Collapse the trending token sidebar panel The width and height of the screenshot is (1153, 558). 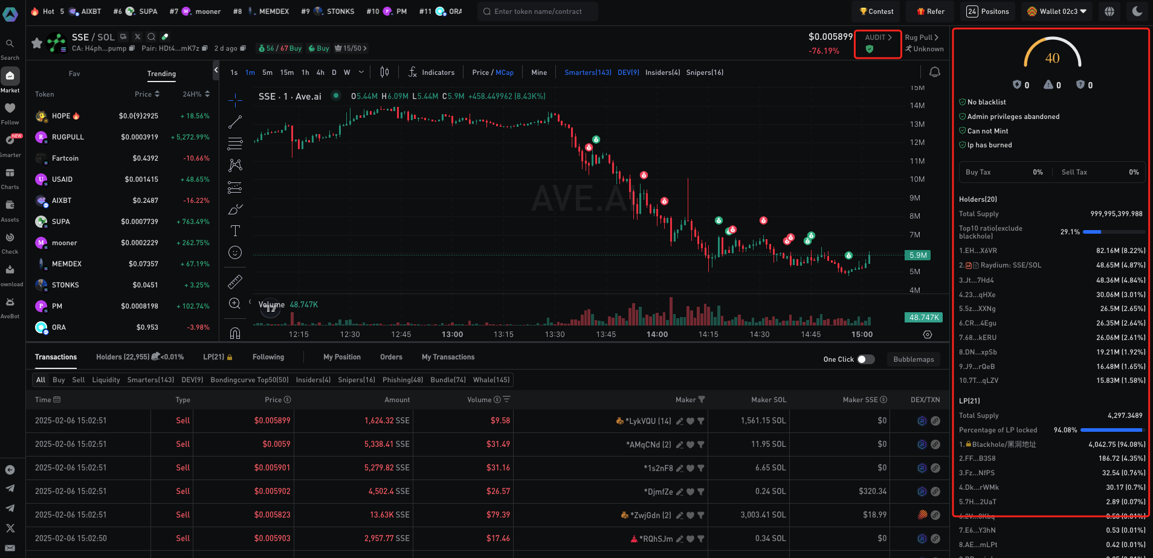[x=216, y=71]
